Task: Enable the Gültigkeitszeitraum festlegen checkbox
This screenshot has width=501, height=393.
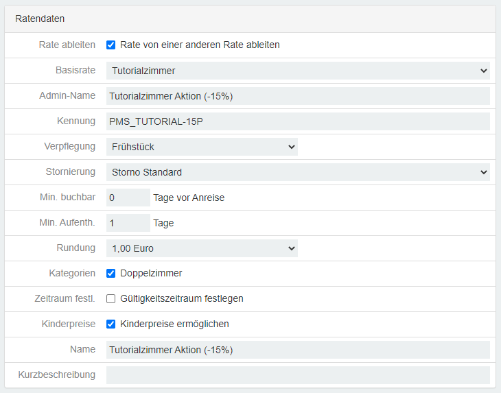Action: click(110, 299)
